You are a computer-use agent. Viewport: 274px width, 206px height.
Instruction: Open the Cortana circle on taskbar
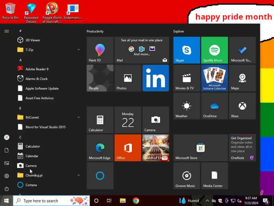[x=96, y=201]
